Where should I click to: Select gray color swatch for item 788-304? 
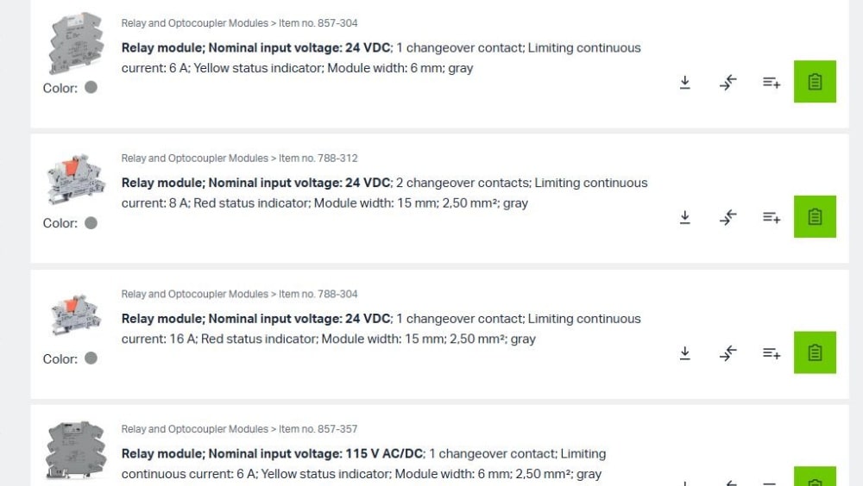[x=91, y=358]
